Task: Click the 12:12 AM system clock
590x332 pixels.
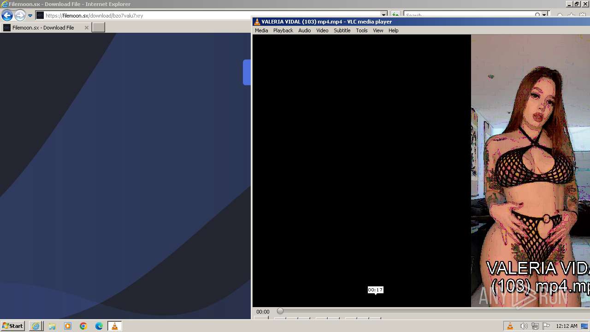Action: (x=566, y=326)
